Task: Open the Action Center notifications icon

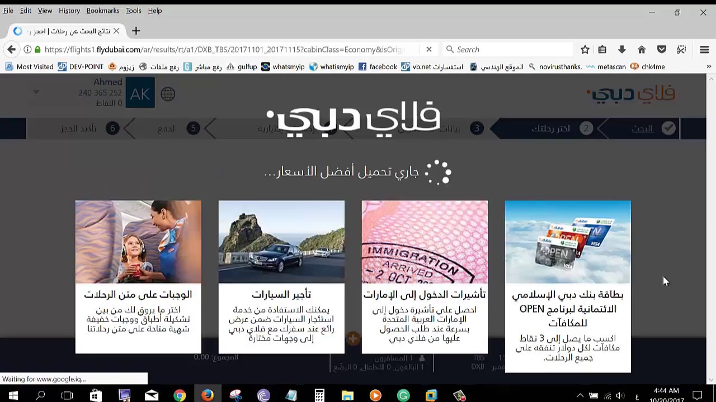Action: pyautogui.click(x=698, y=396)
